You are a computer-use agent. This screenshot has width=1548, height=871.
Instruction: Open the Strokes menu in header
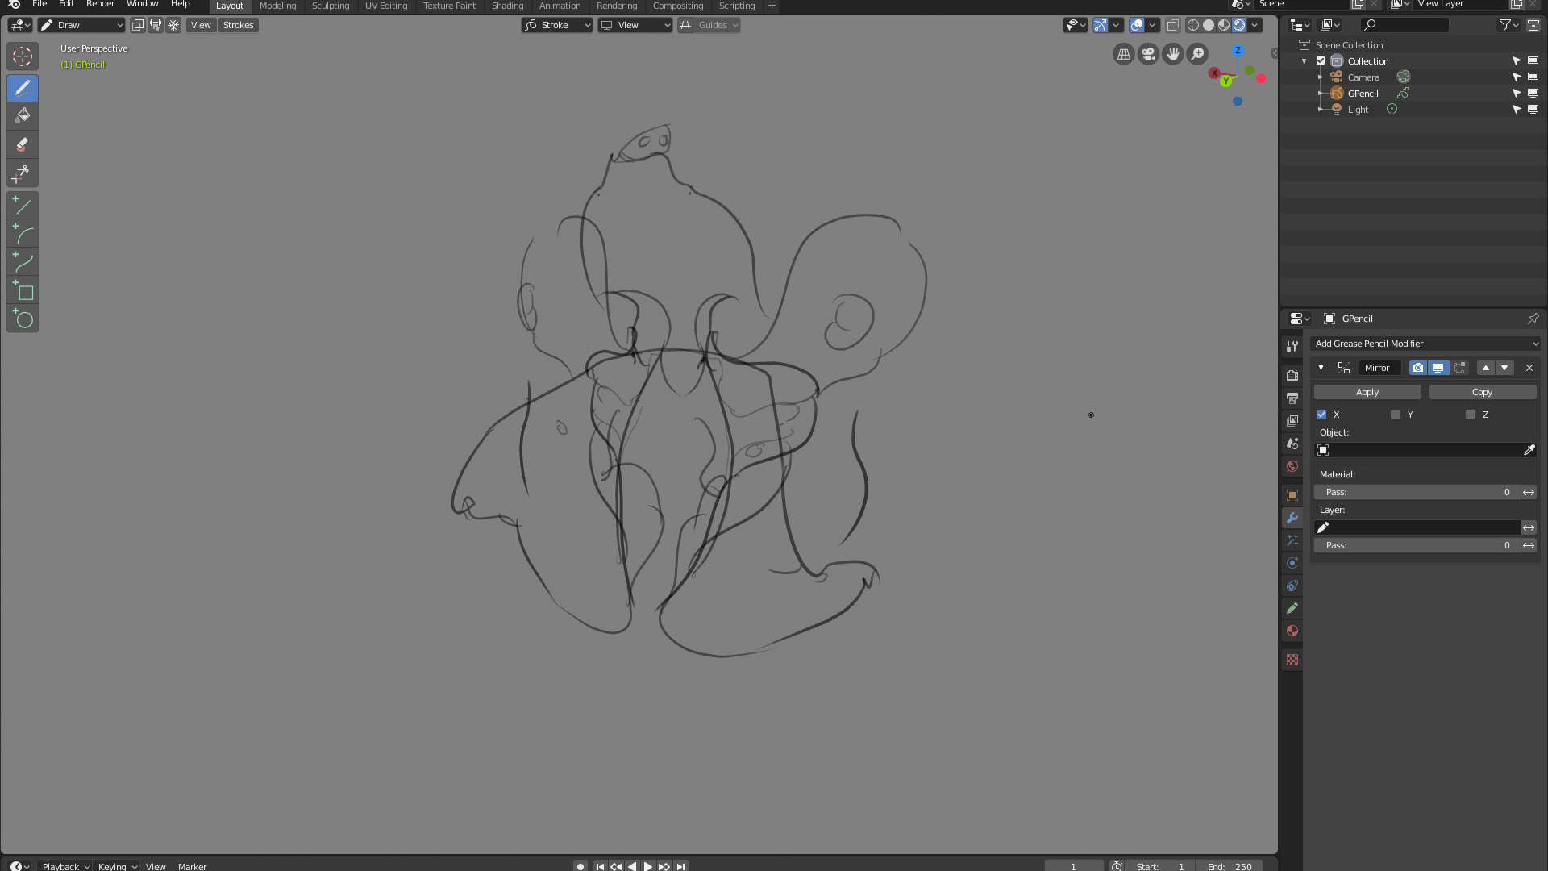click(238, 25)
